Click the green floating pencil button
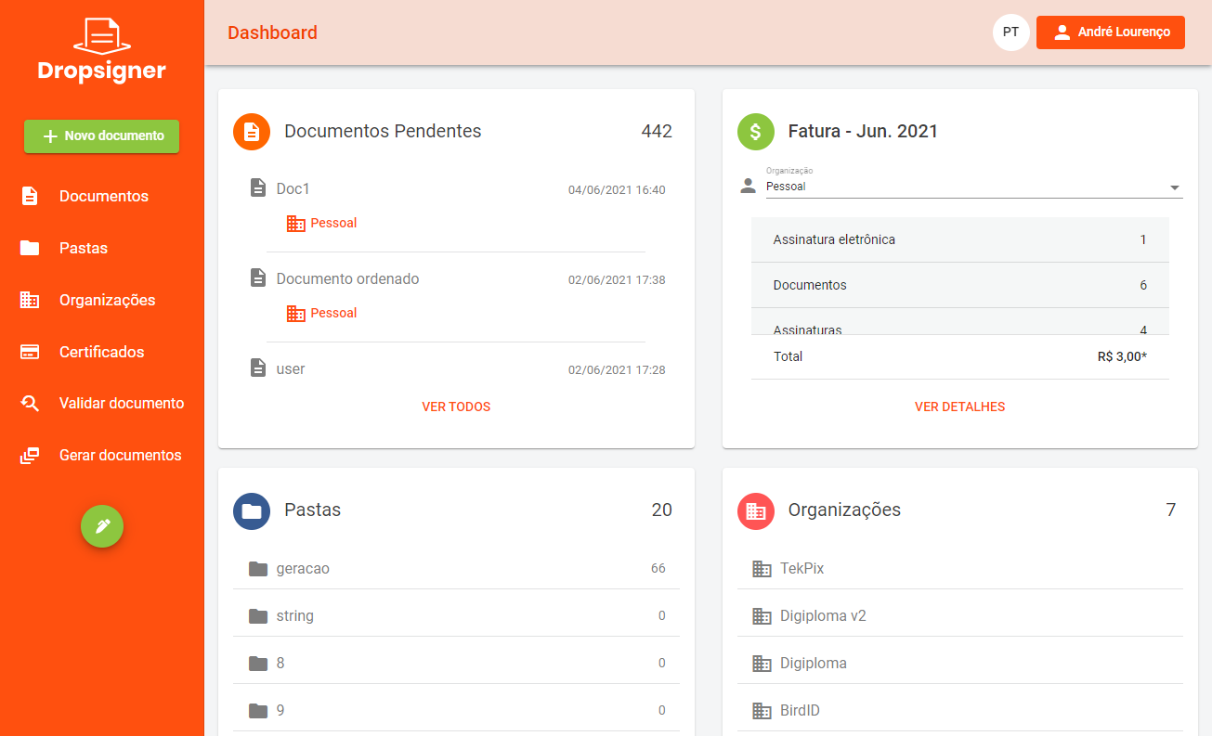1212x736 pixels. (x=102, y=526)
